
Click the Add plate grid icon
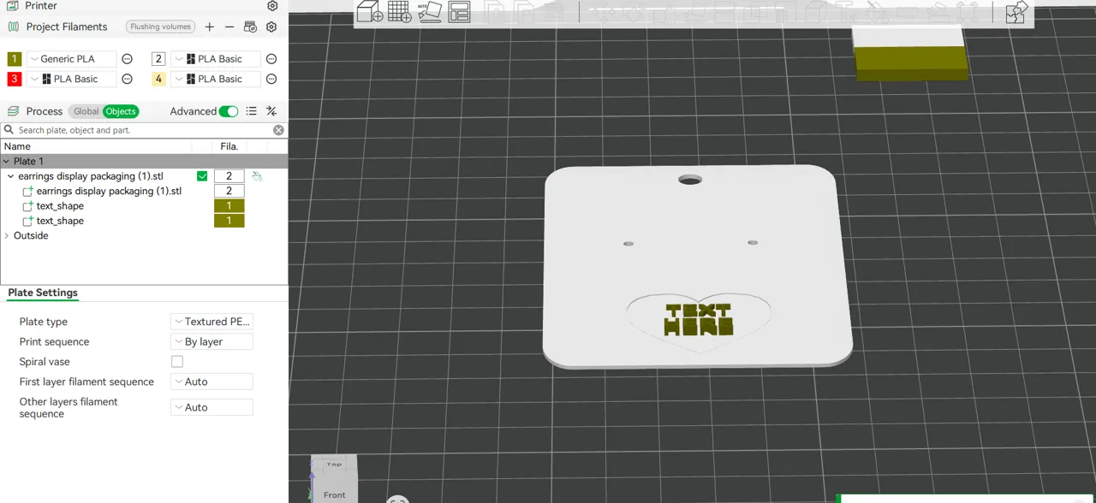(400, 11)
